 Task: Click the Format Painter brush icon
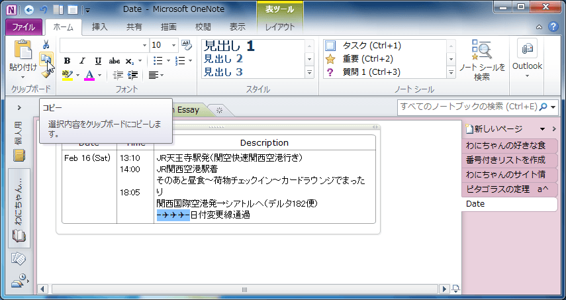pos(46,74)
